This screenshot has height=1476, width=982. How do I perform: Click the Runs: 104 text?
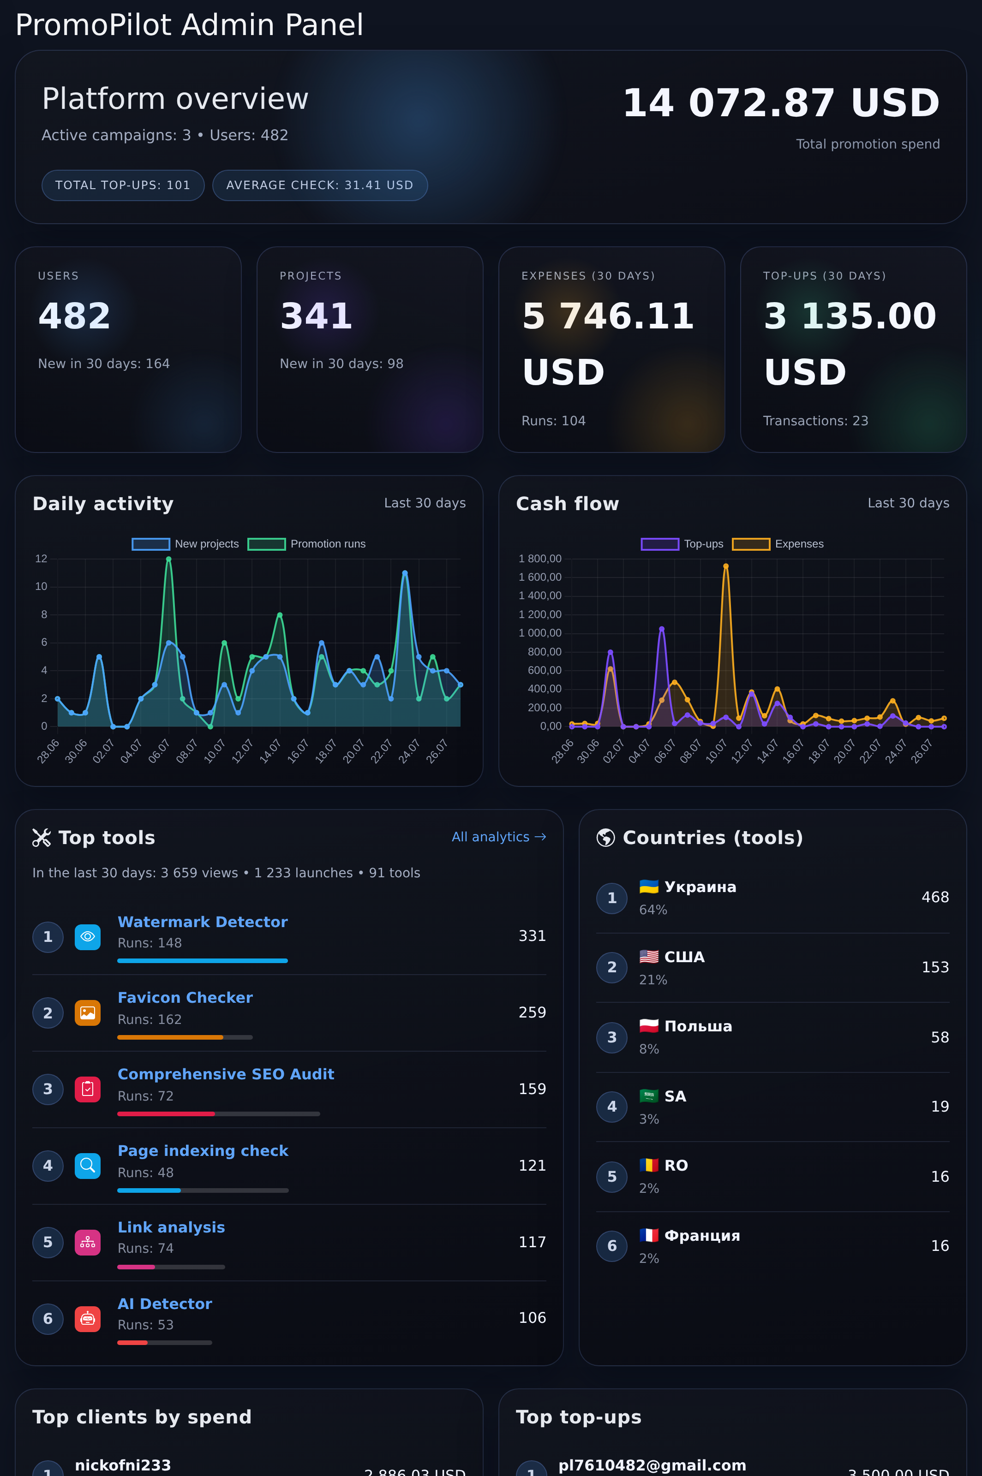coord(553,421)
